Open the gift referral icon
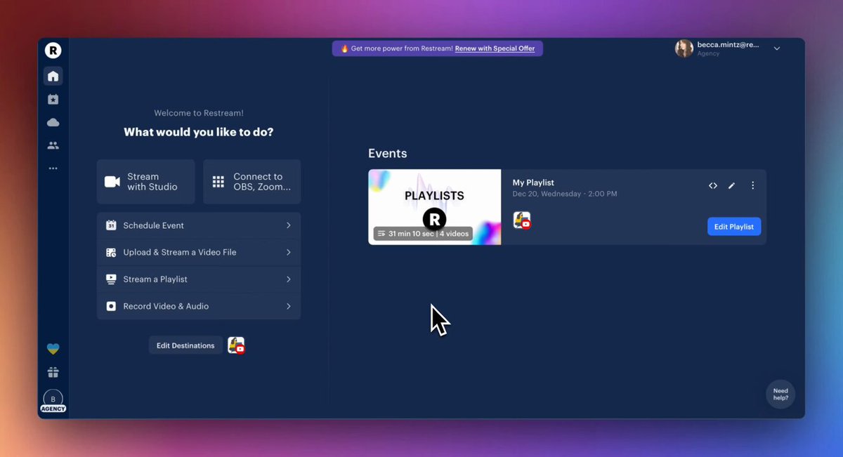 [53, 372]
